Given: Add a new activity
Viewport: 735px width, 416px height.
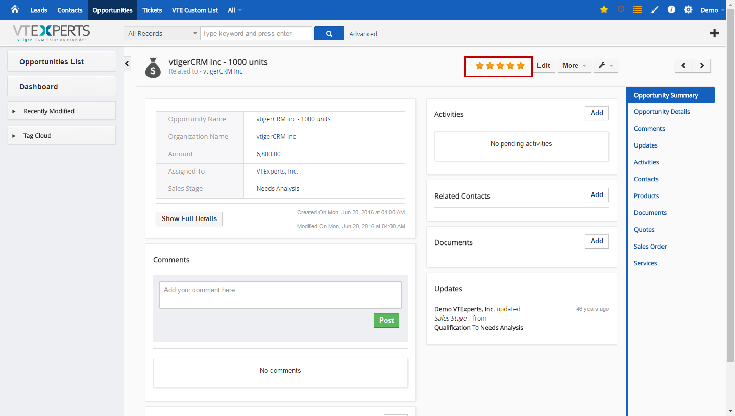Looking at the screenshot, I should pyautogui.click(x=597, y=113).
